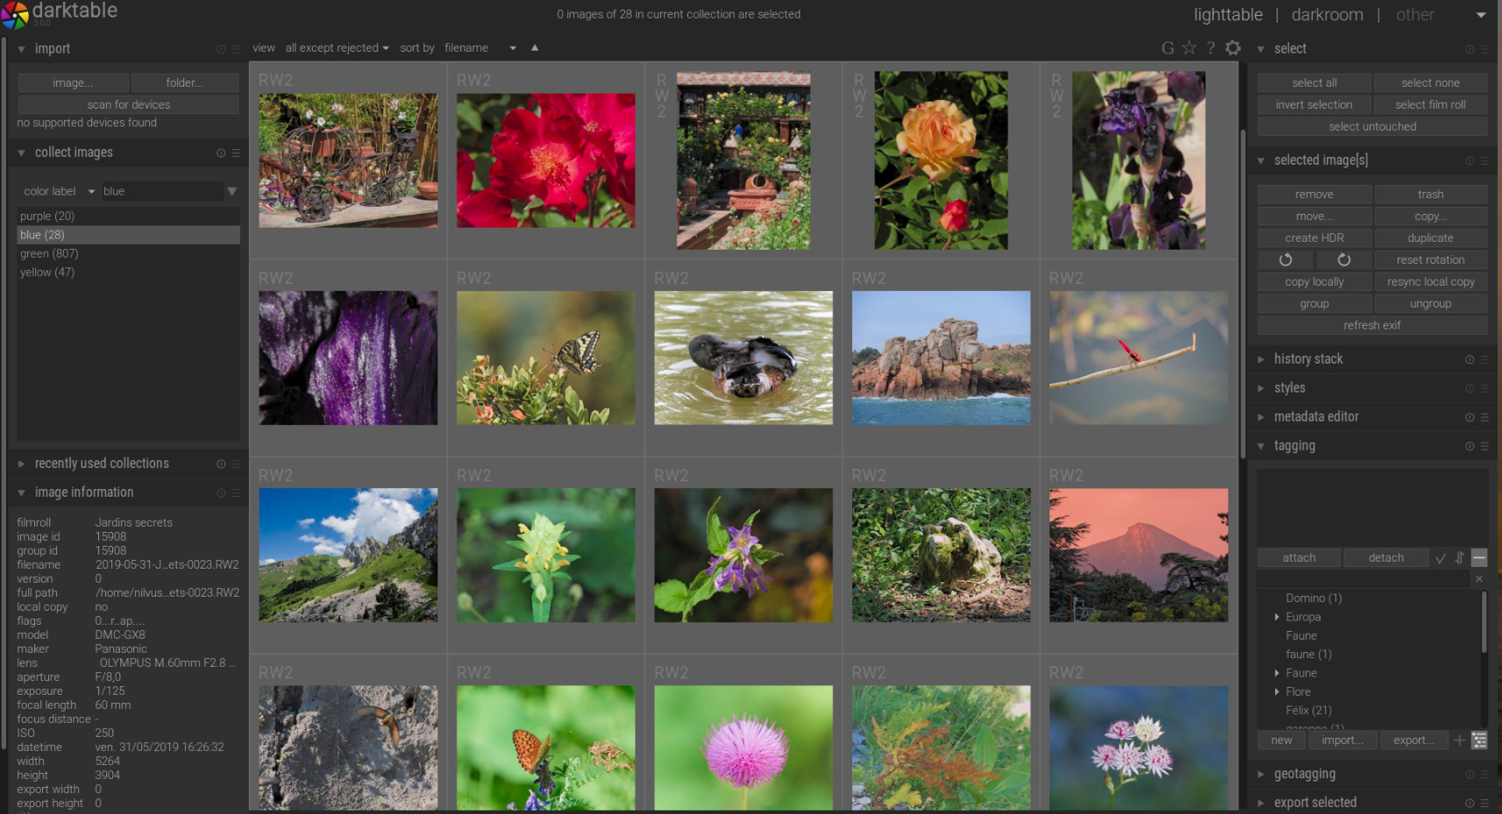Expand the history stack panel
The width and height of the screenshot is (1502, 814).
coord(1307,359)
